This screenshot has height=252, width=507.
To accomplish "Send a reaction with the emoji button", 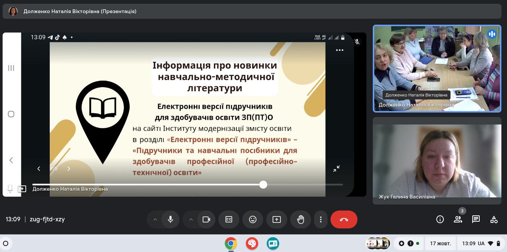I will 253,219.
